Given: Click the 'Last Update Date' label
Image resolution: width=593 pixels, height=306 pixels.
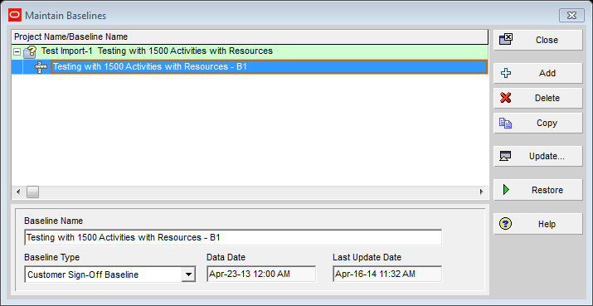Looking at the screenshot, I should [x=367, y=257].
